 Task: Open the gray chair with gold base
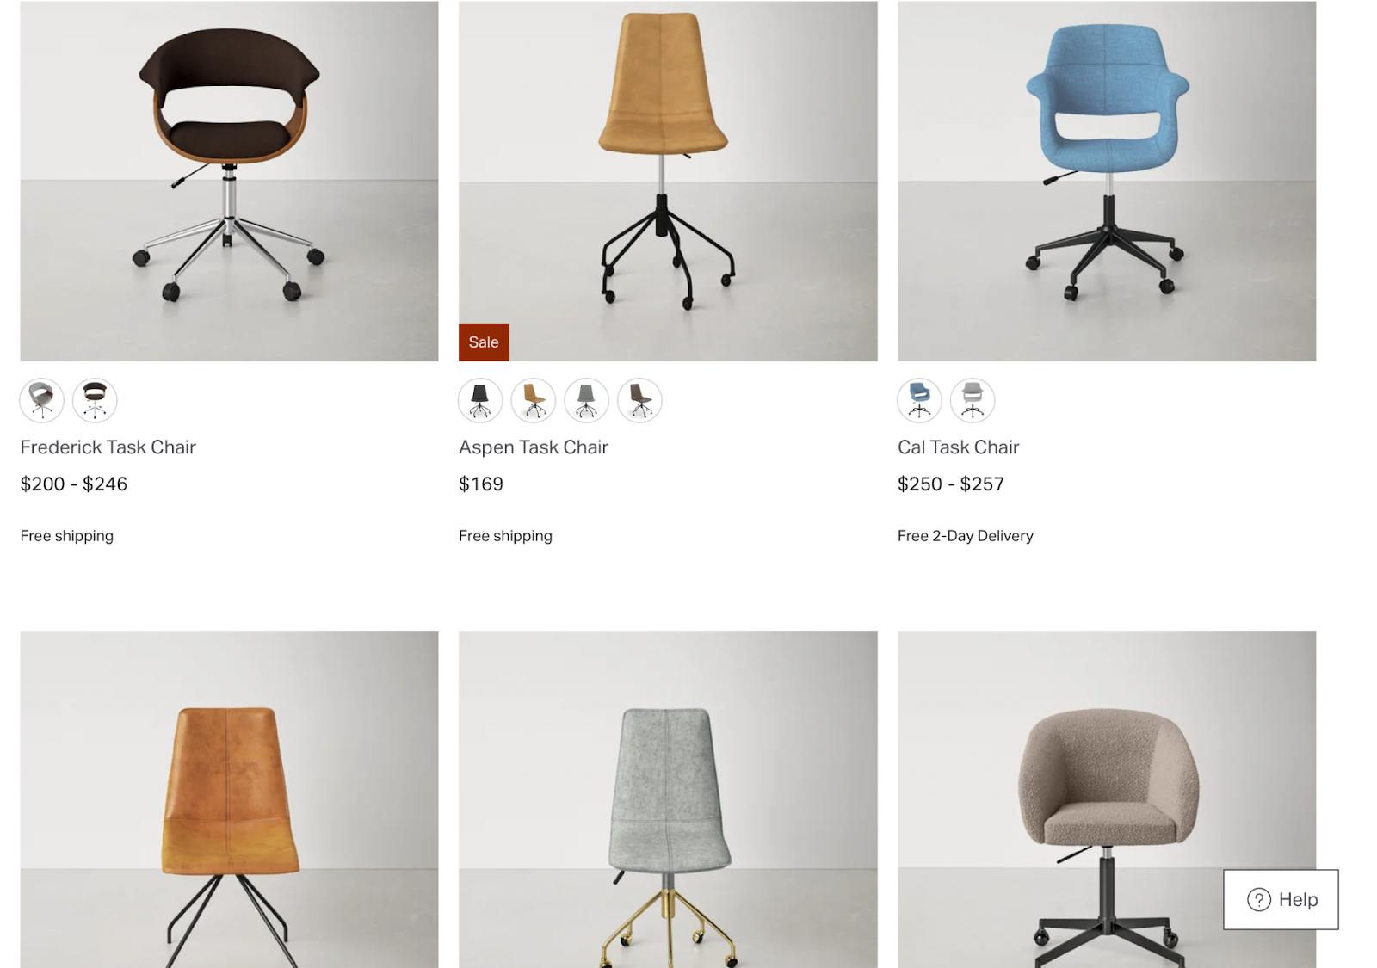point(668,799)
